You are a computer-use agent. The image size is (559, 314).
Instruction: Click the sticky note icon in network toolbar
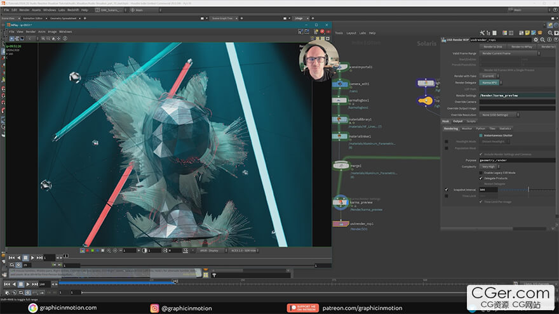point(527,33)
